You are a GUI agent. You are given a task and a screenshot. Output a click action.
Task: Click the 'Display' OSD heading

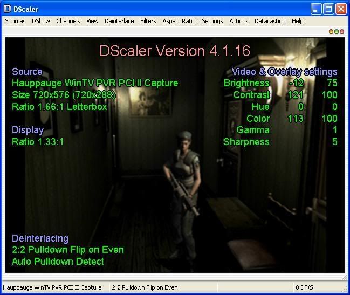pyautogui.click(x=28, y=130)
